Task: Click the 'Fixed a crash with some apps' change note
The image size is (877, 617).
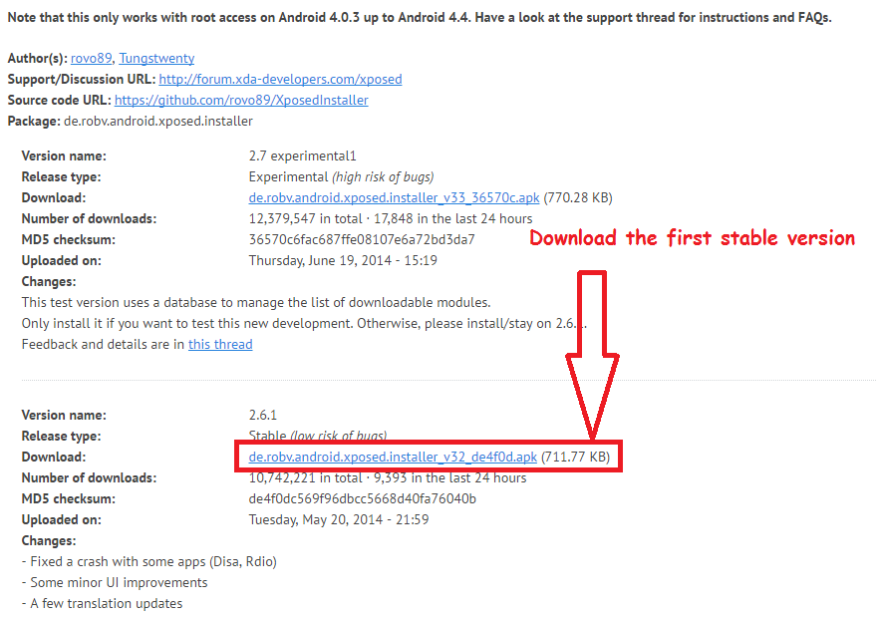Action: coord(149,561)
